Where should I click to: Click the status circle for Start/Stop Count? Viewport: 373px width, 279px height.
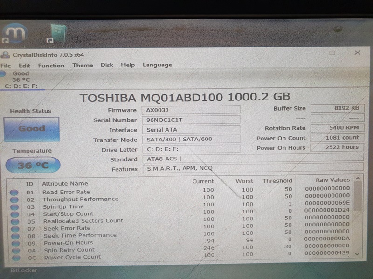pos(15,214)
